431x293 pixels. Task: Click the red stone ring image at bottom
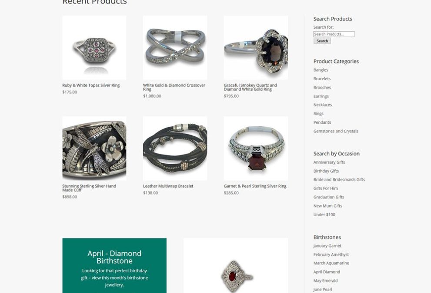point(236,266)
